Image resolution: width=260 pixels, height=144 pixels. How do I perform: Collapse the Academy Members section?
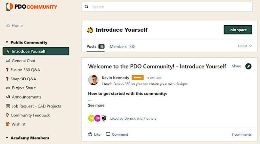[x=7, y=138]
